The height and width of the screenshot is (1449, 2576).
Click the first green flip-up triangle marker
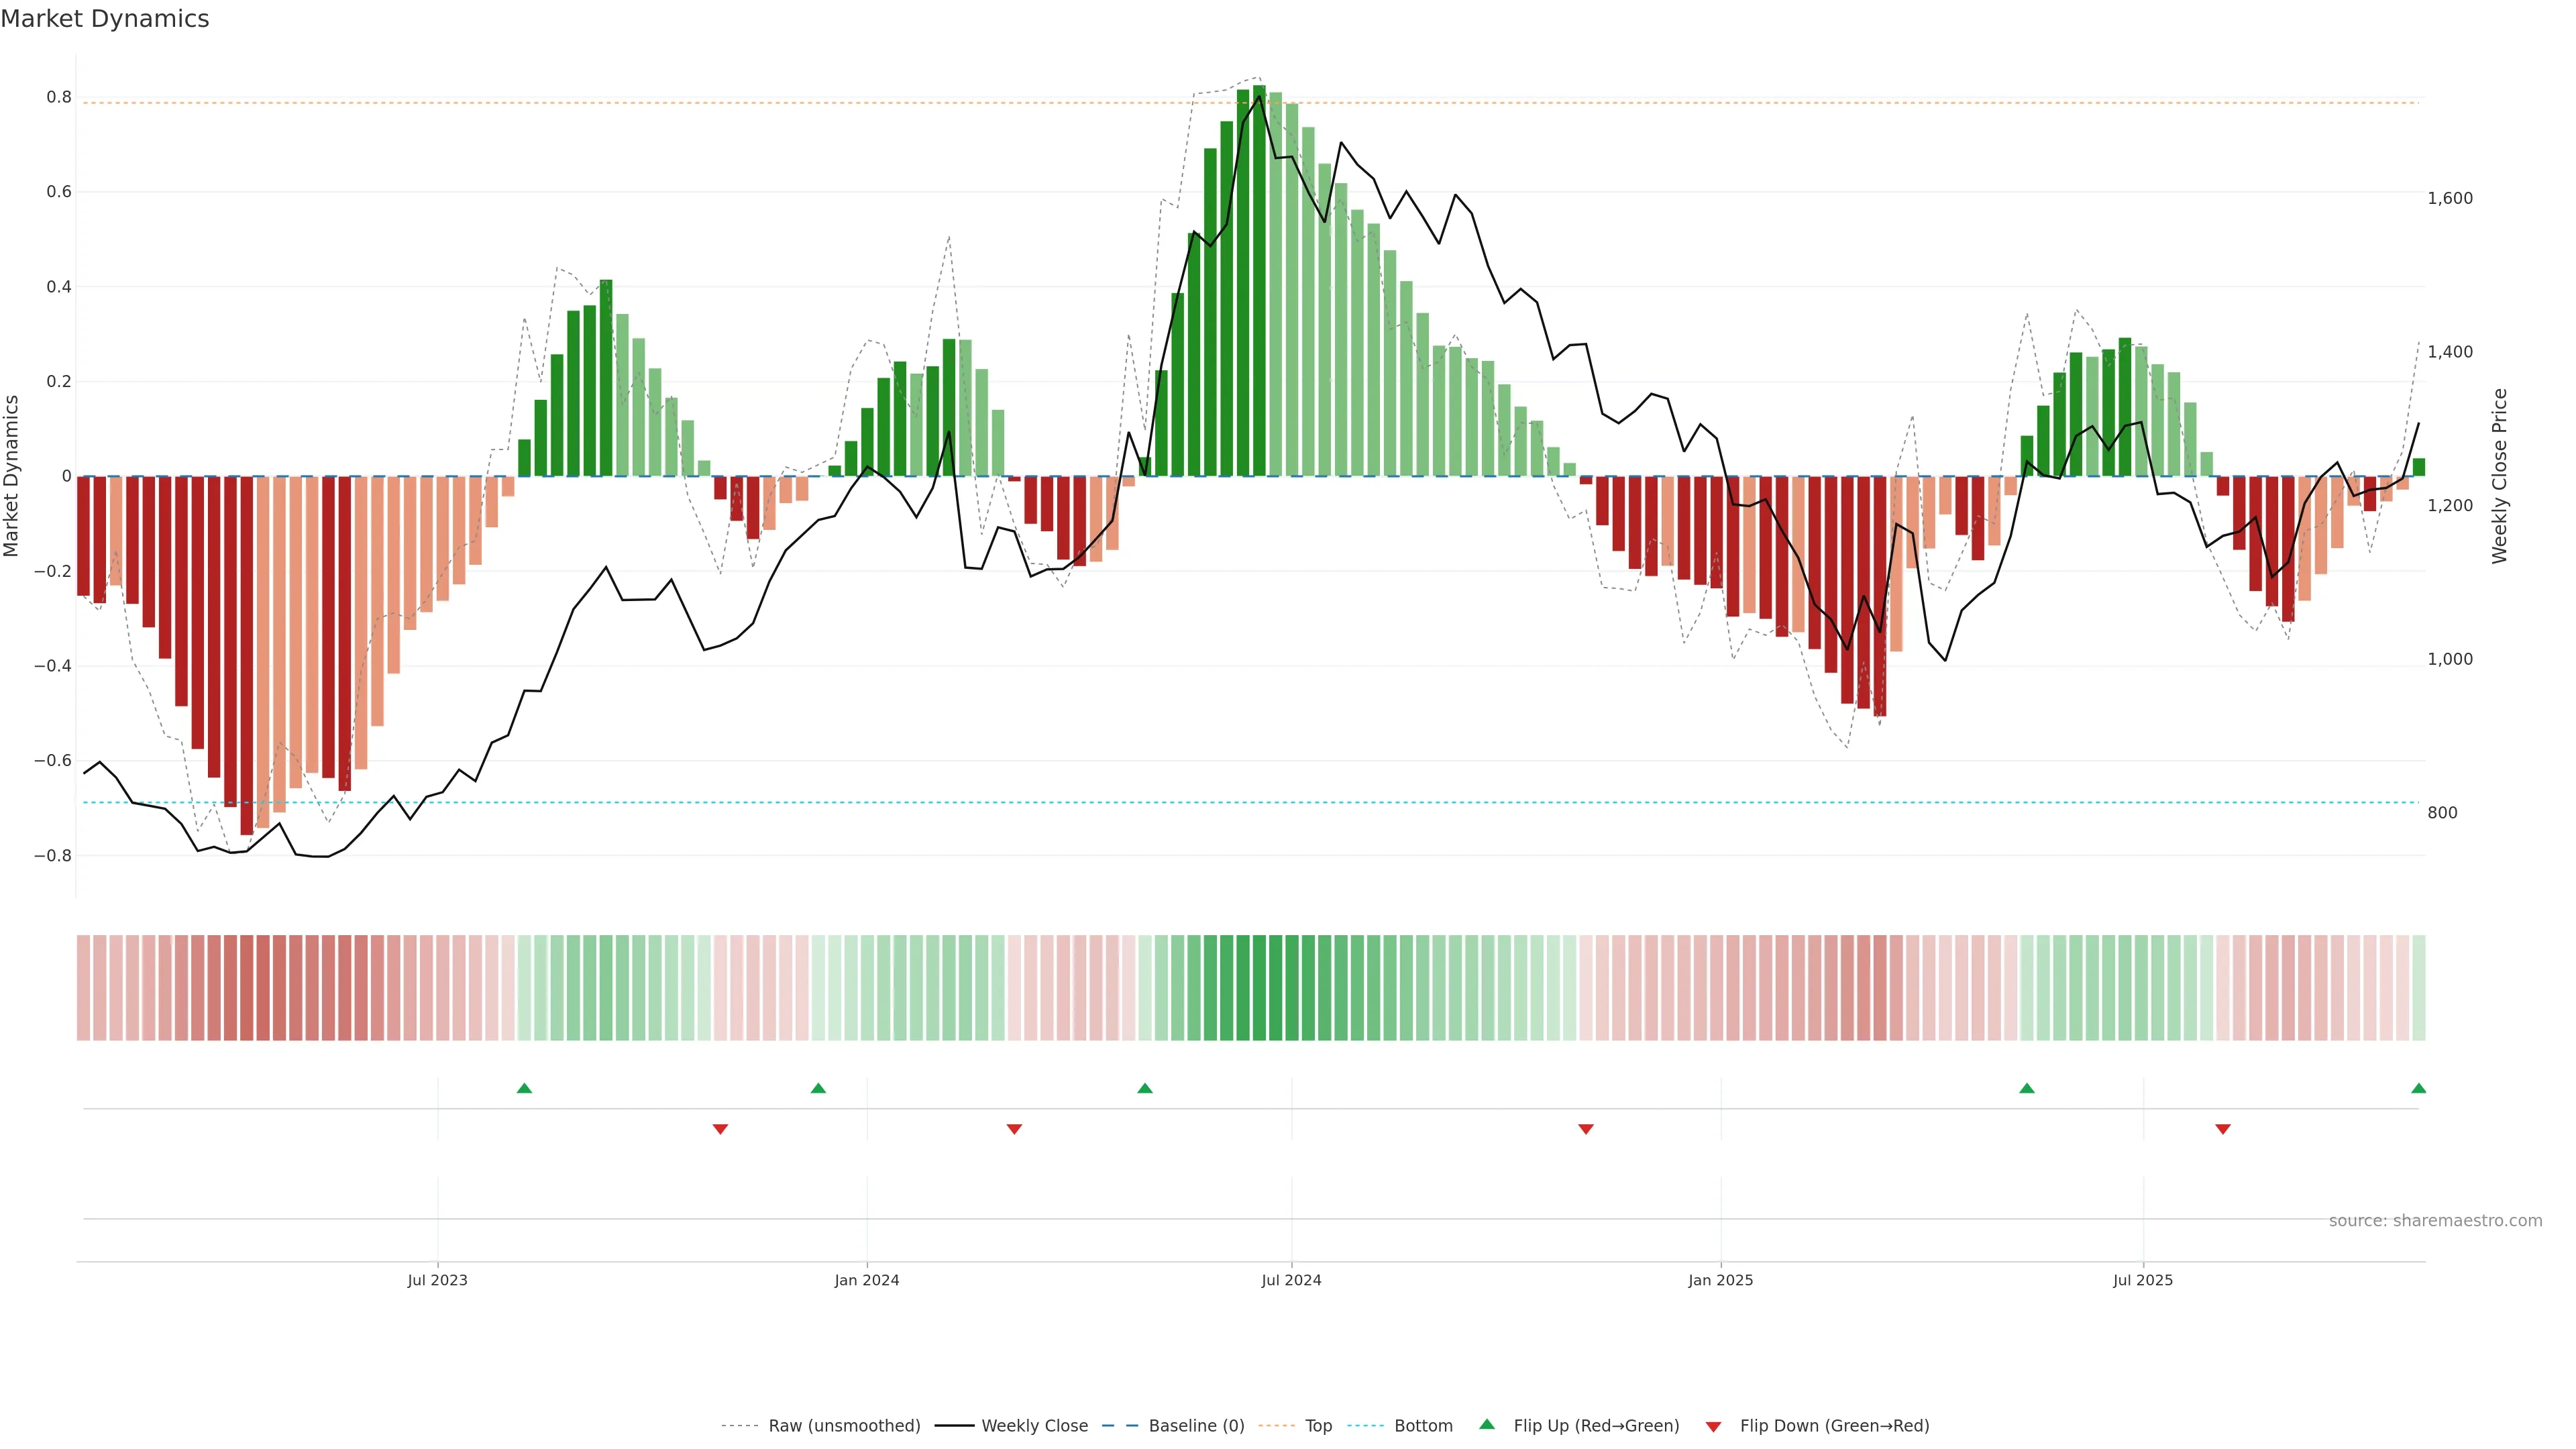pos(524,1088)
